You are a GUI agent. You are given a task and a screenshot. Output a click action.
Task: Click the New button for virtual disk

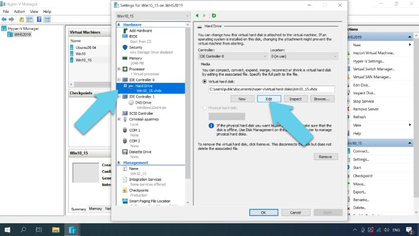pos(242,99)
